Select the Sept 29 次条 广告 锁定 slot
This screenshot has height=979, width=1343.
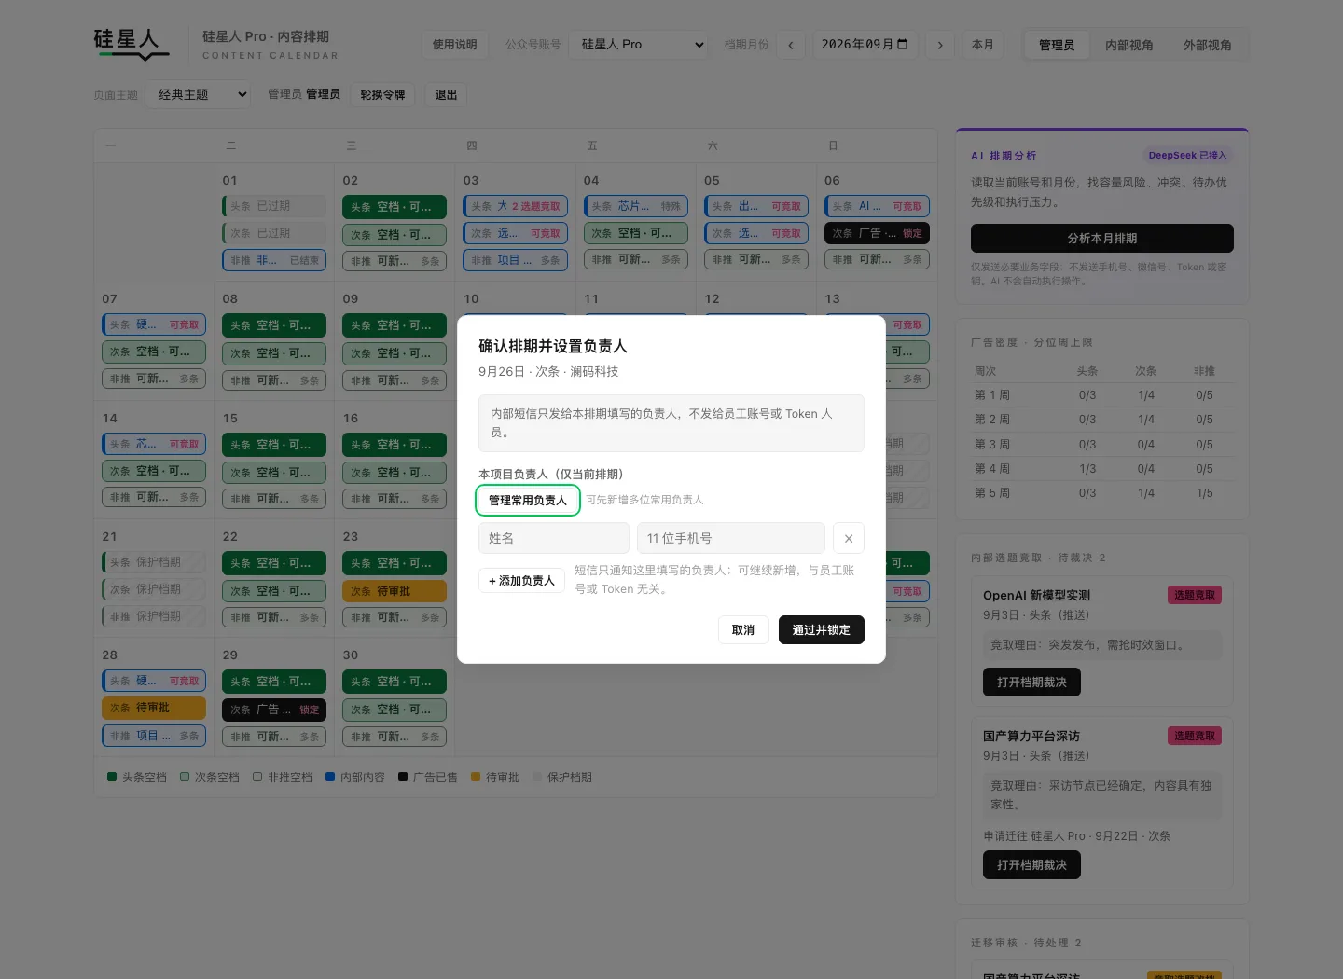[274, 710]
